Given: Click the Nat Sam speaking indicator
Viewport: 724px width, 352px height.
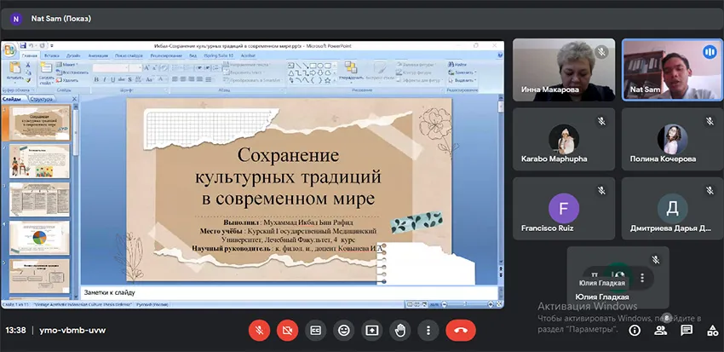Looking at the screenshot, I should [708, 52].
